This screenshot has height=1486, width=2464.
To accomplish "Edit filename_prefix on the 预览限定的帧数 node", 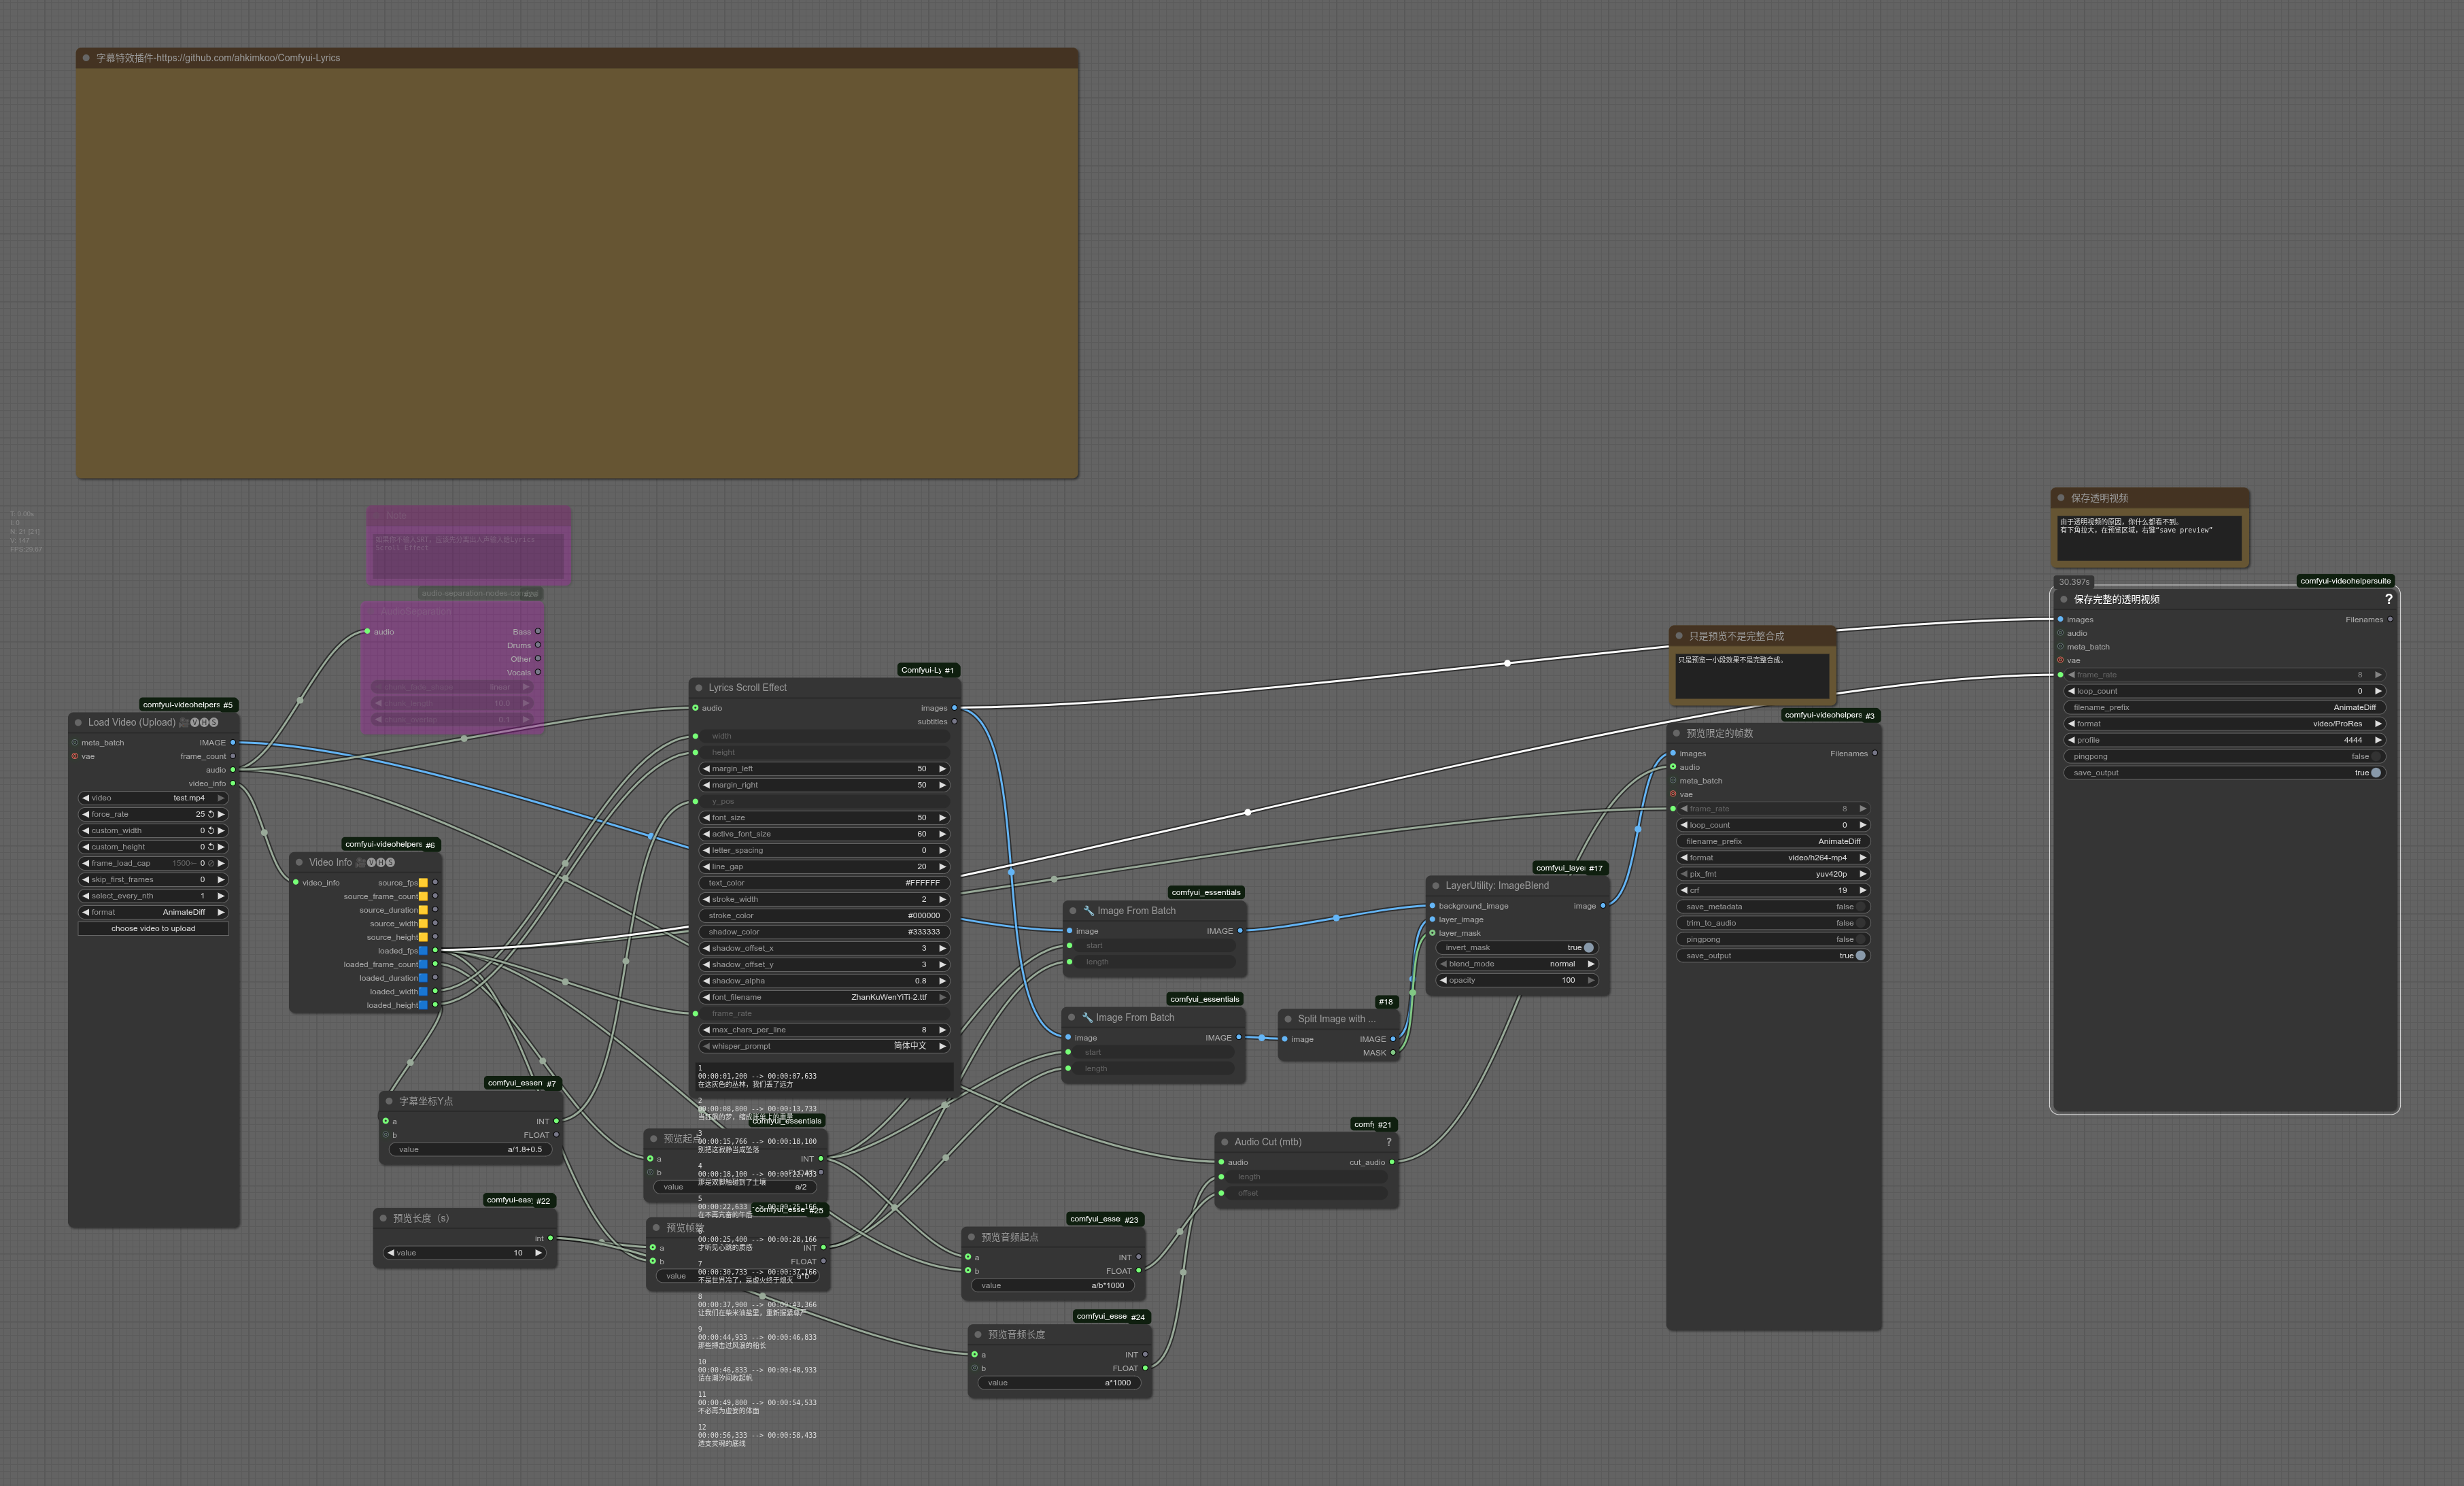I will [1773, 842].
